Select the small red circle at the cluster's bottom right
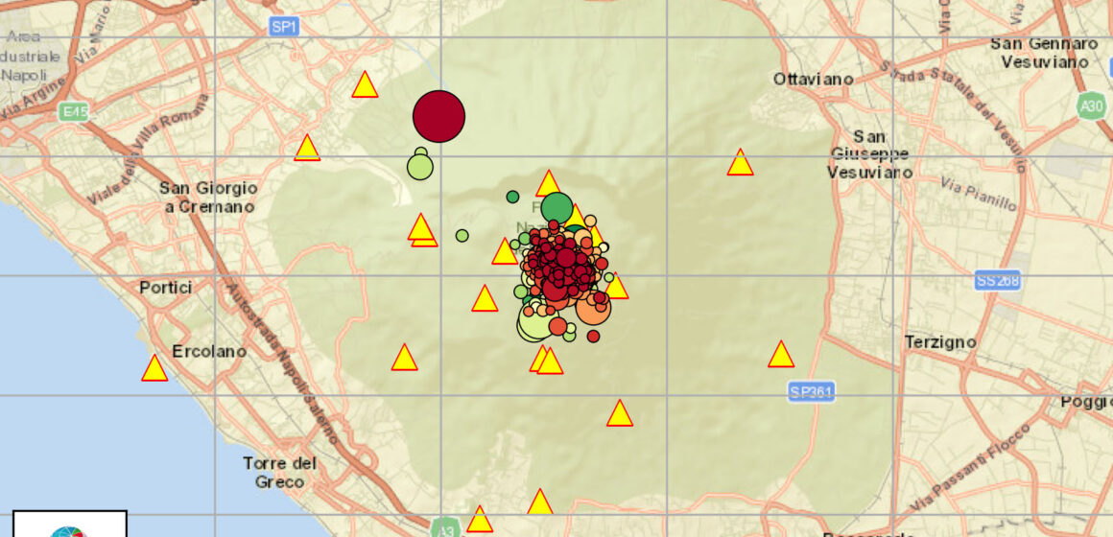Image resolution: width=1113 pixels, height=537 pixels. pos(593,337)
